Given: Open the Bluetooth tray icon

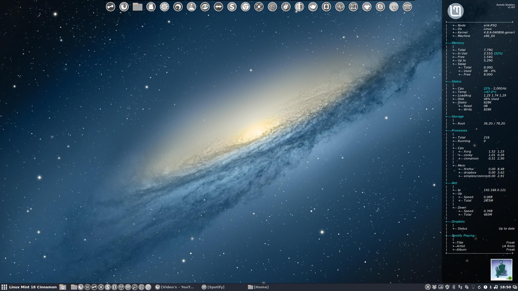Looking at the screenshot, I should (454, 287).
